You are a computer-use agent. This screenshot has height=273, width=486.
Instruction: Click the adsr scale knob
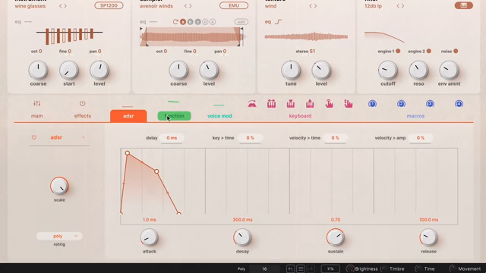tap(59, 186)
